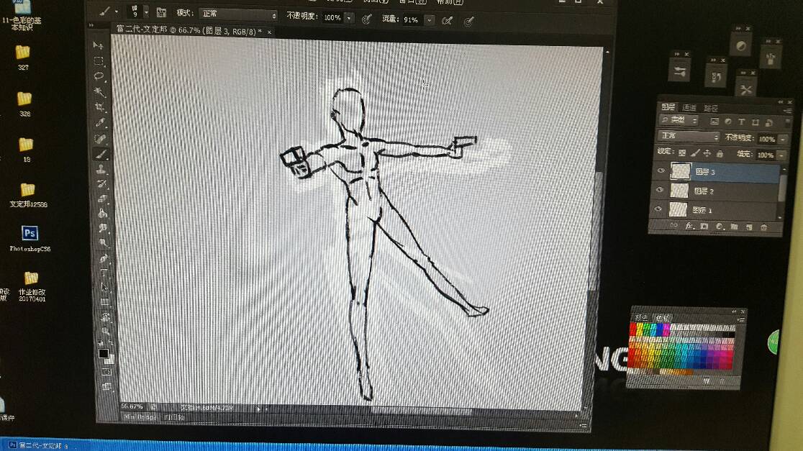Select the Eyedropper tool
Image resolution: width=803 pixels, height=451 pixels.
[x=101, y=123]
